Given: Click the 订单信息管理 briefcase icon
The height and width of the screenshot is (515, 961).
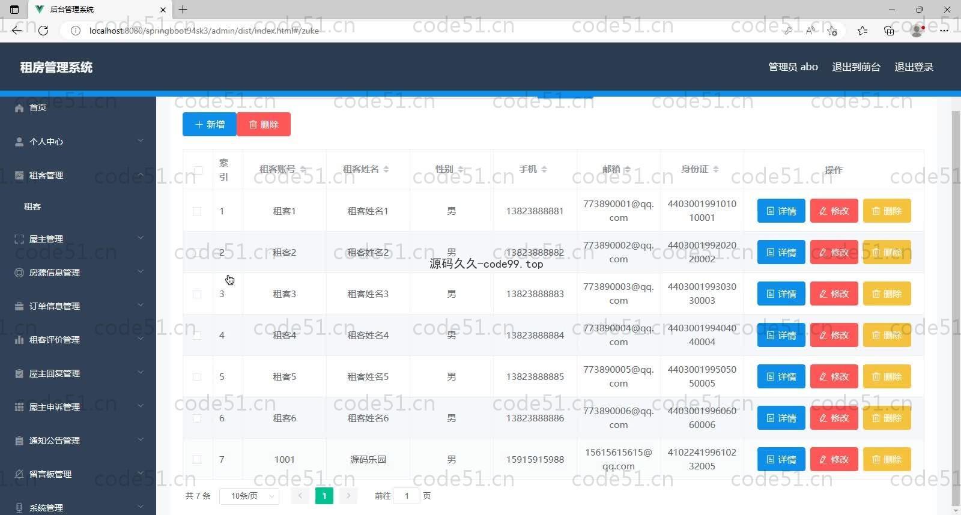Looking at the screenshot, I should (19, 306).
